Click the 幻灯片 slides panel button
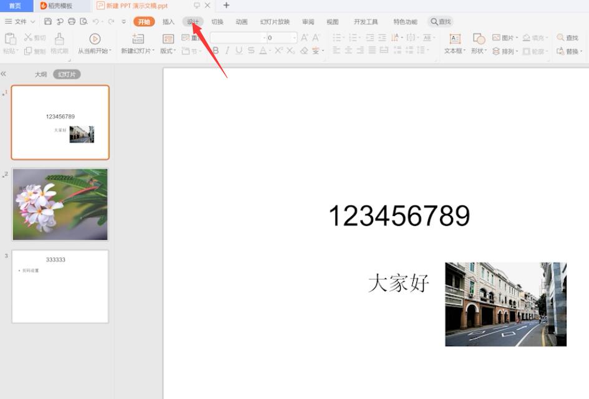Viewport: 589px width, 399px height. tap(67, 74)
